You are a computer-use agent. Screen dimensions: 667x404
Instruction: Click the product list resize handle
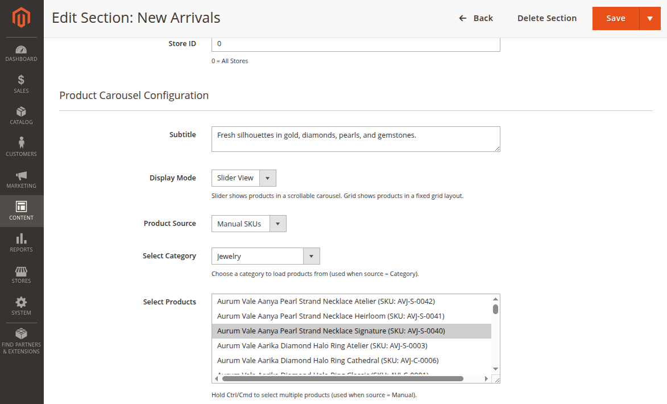pyautogui.click(x=496, y=380)
